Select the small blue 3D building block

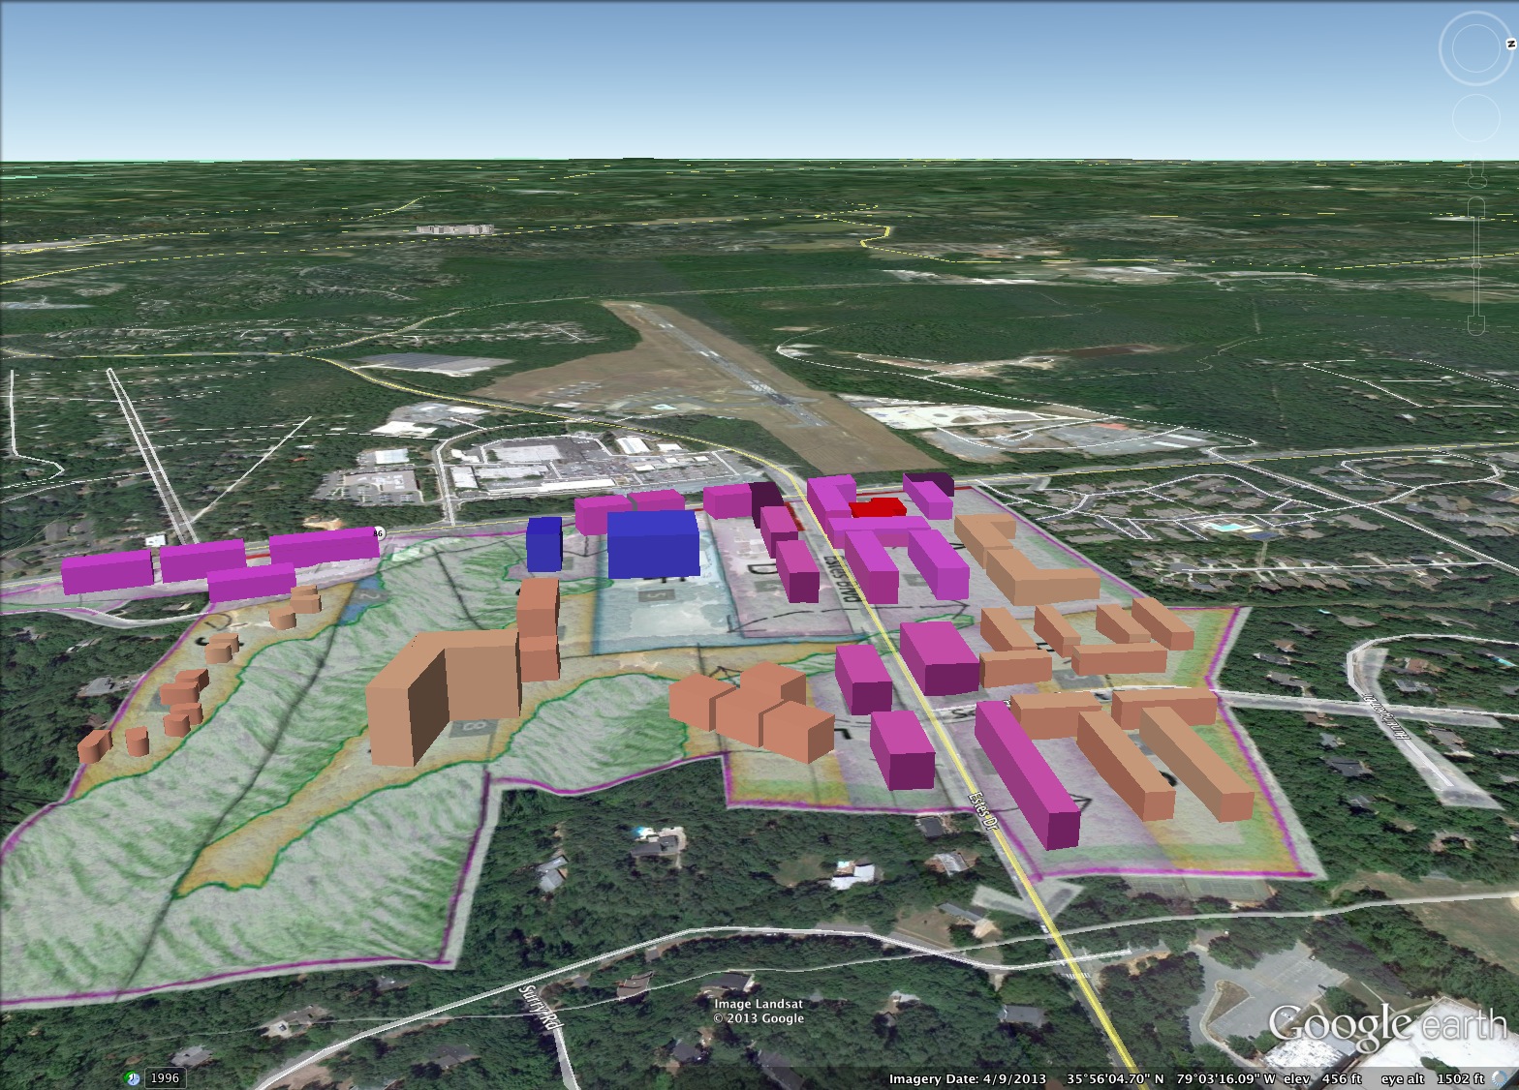(x=543, y=544)
